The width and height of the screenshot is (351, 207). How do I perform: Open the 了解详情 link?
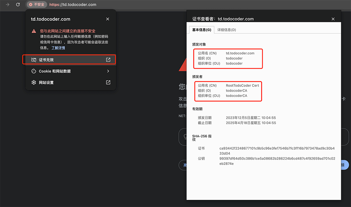pos(58,48)
